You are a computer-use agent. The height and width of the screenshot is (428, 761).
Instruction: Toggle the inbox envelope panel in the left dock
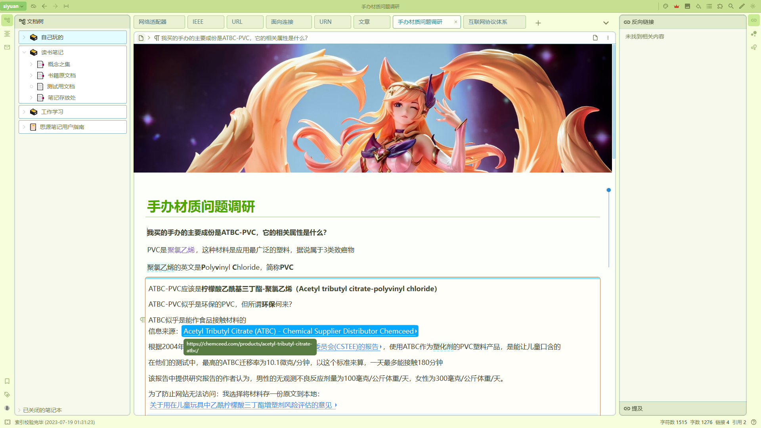click(7, 47)
